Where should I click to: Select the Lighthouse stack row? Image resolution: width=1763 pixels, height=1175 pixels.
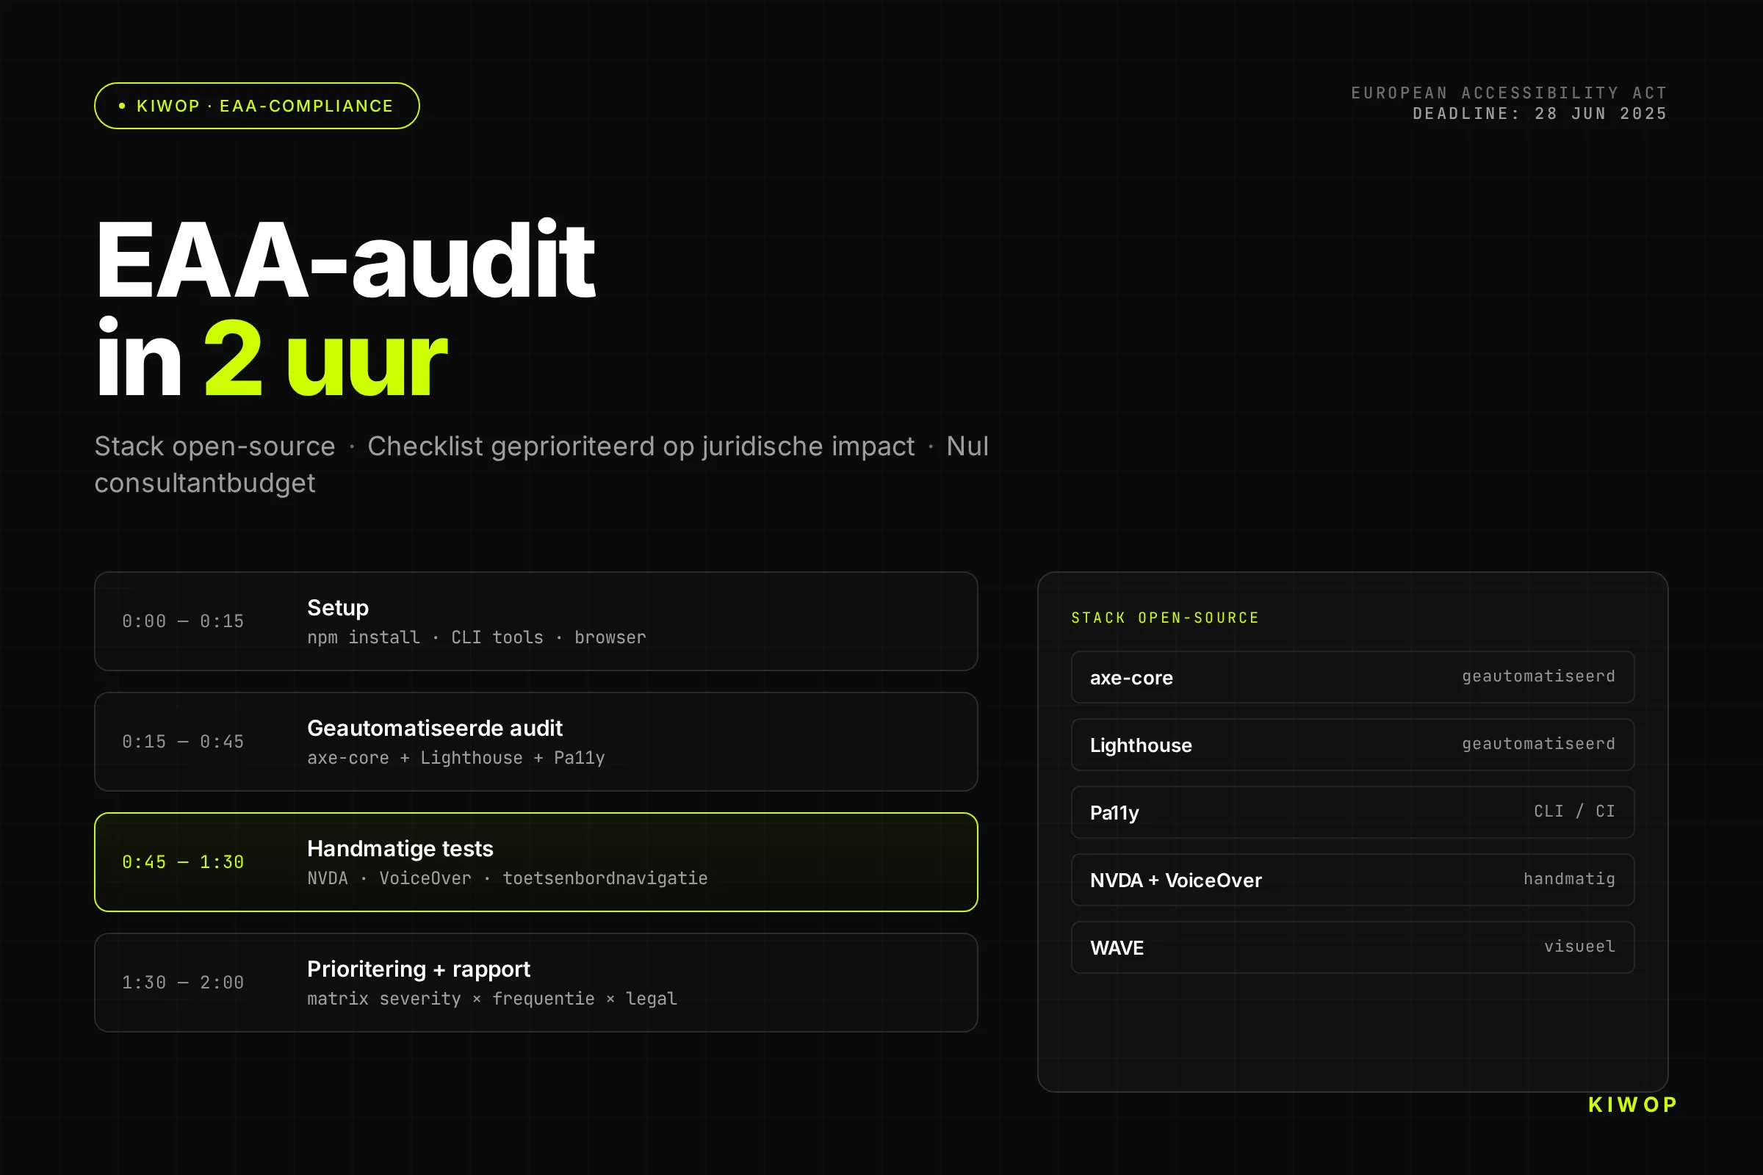click(x=1352, y=745)
